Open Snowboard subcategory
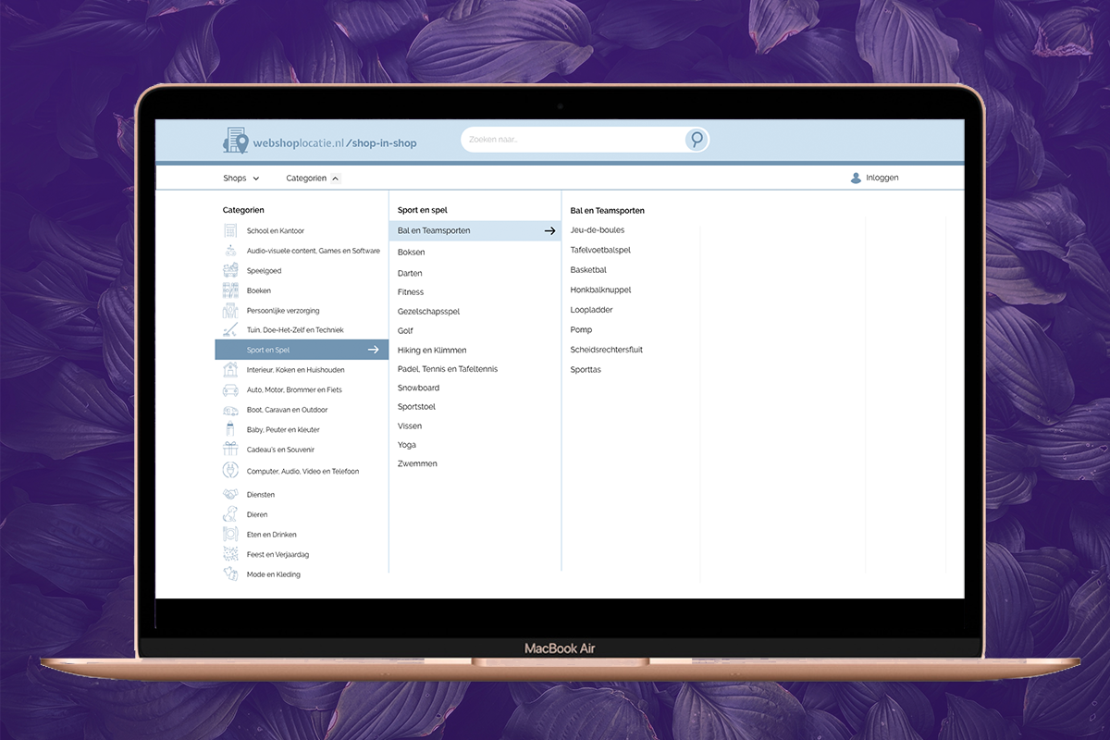This screenshot has height=740, width=1110. [419, 388]
